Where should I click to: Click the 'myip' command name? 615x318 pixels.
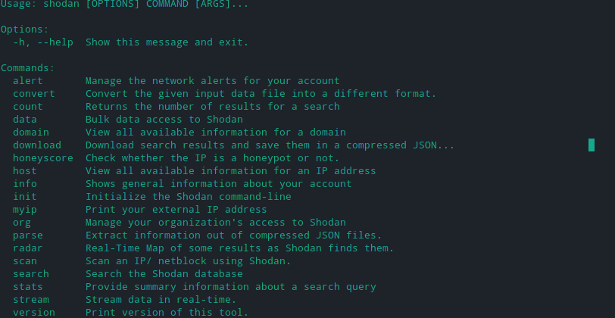tap(25, 210)
